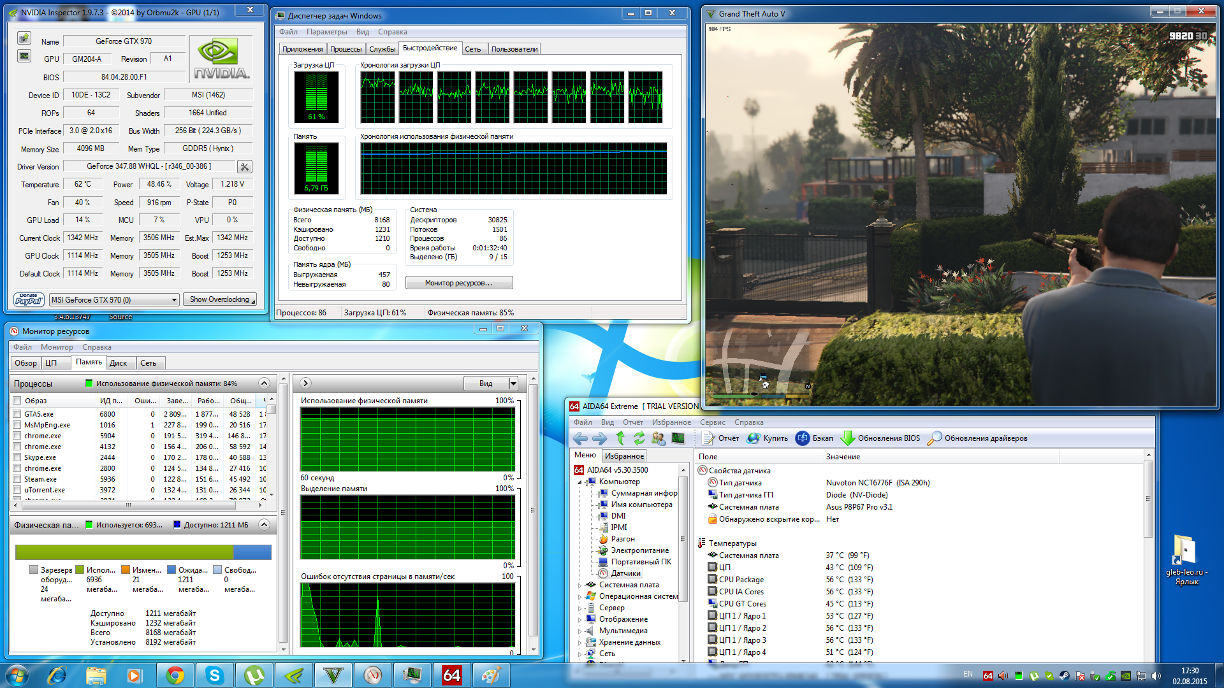The image size is (1224, 688).
Task: Switch to the Процессы tab in Task Manager
Action: [346, 49]
